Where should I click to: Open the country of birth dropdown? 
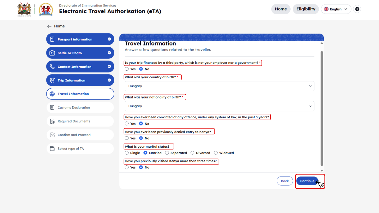click(219, 86)
